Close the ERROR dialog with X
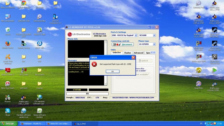This screenshot has height=126, width=224. (x=133, y=57)
